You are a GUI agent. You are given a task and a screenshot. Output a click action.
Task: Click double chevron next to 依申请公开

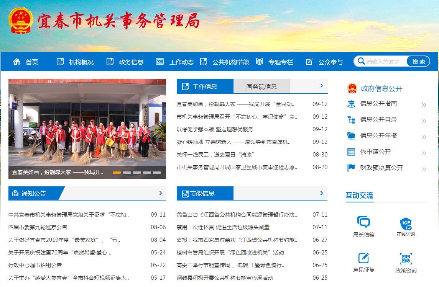point(424,153)
